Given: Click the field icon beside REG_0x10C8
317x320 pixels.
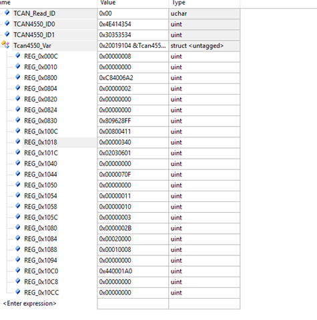Looking at the screenshot, I should coord(18,281).
